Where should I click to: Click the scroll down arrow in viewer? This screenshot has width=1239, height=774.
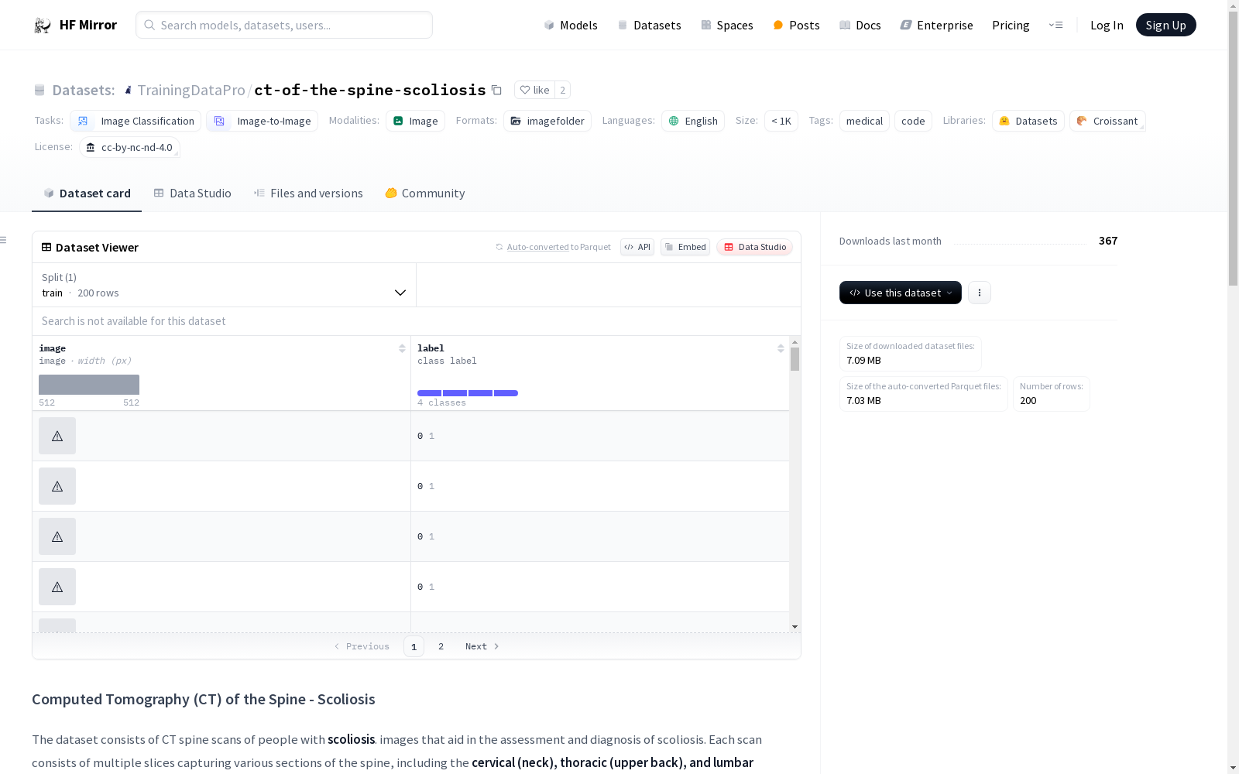pyautogui.click(x=795, y=627)
